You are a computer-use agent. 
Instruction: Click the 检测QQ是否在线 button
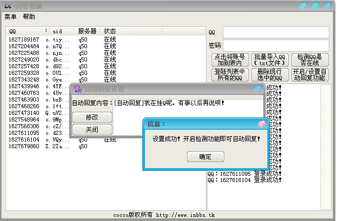309,60
